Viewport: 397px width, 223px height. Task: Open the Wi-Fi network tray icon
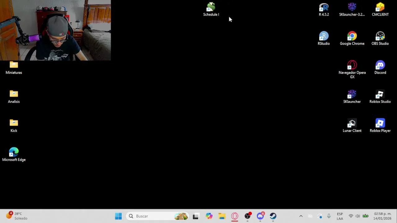coord(351,216)
